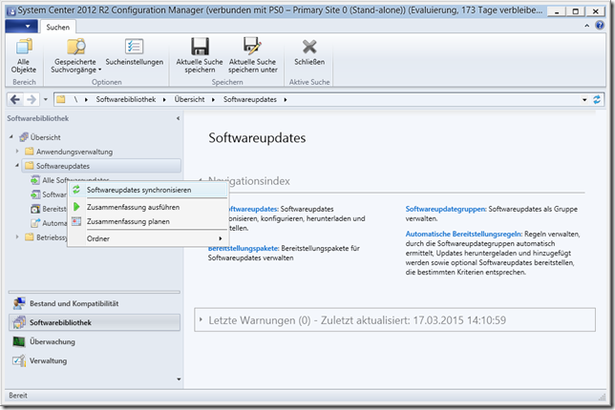Click Softwarebibliothek in the breadcrumb path
The image size is (615, 410).
point(126,99)
